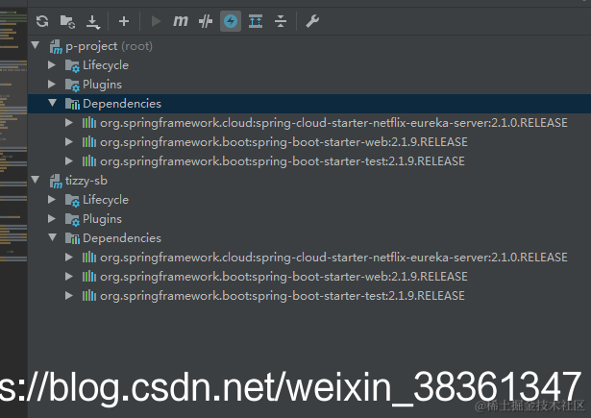Select p-project (root) module
The image size is (591, 418).
(x=109, y=46)
